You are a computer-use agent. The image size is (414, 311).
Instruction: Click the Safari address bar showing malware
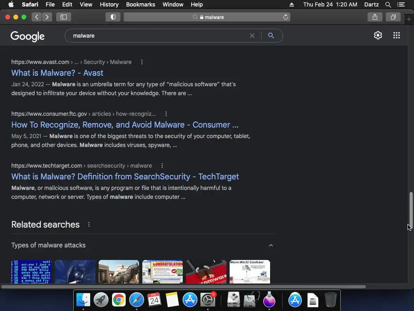(x=207, y=17)
